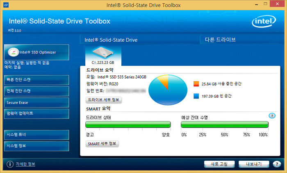Viewport: 287px width, 173px height.
Task: Open Secure Erase
Action: click(36, 103)
